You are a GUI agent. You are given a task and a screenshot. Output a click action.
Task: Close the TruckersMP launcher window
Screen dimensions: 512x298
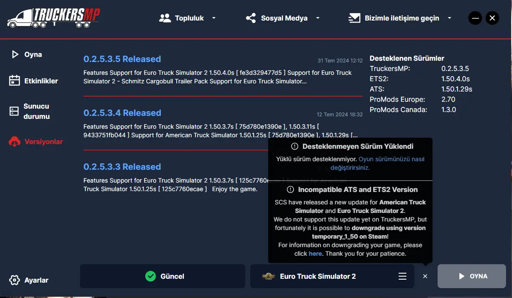(x=492, y=18)
